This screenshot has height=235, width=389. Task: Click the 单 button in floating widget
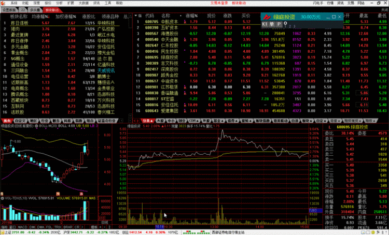(x=272, y=24)
